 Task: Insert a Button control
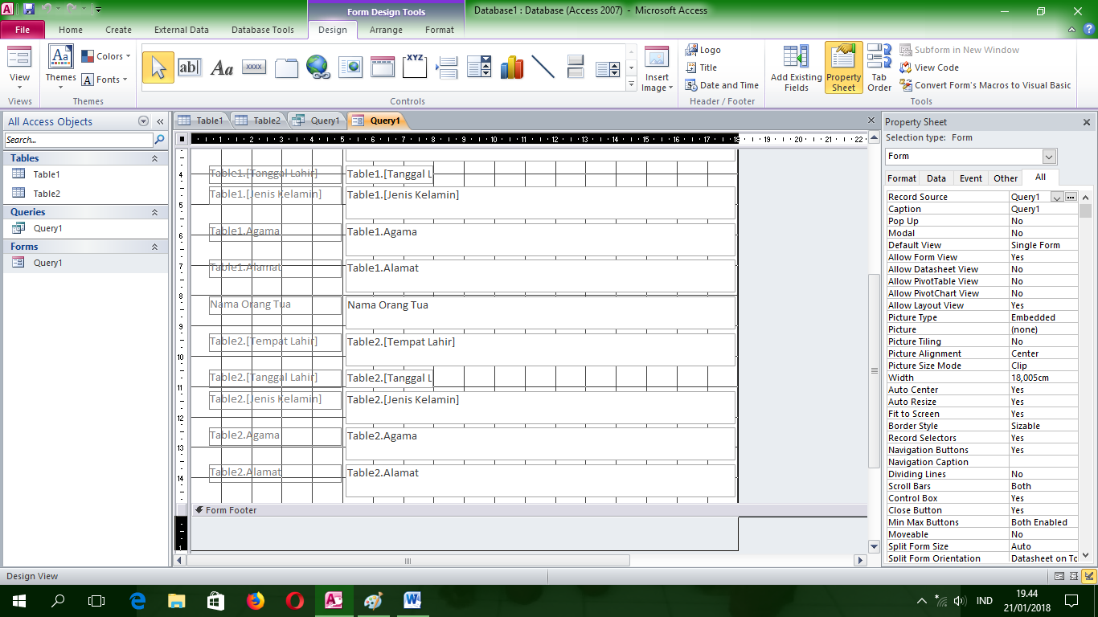tap(253, 67)
